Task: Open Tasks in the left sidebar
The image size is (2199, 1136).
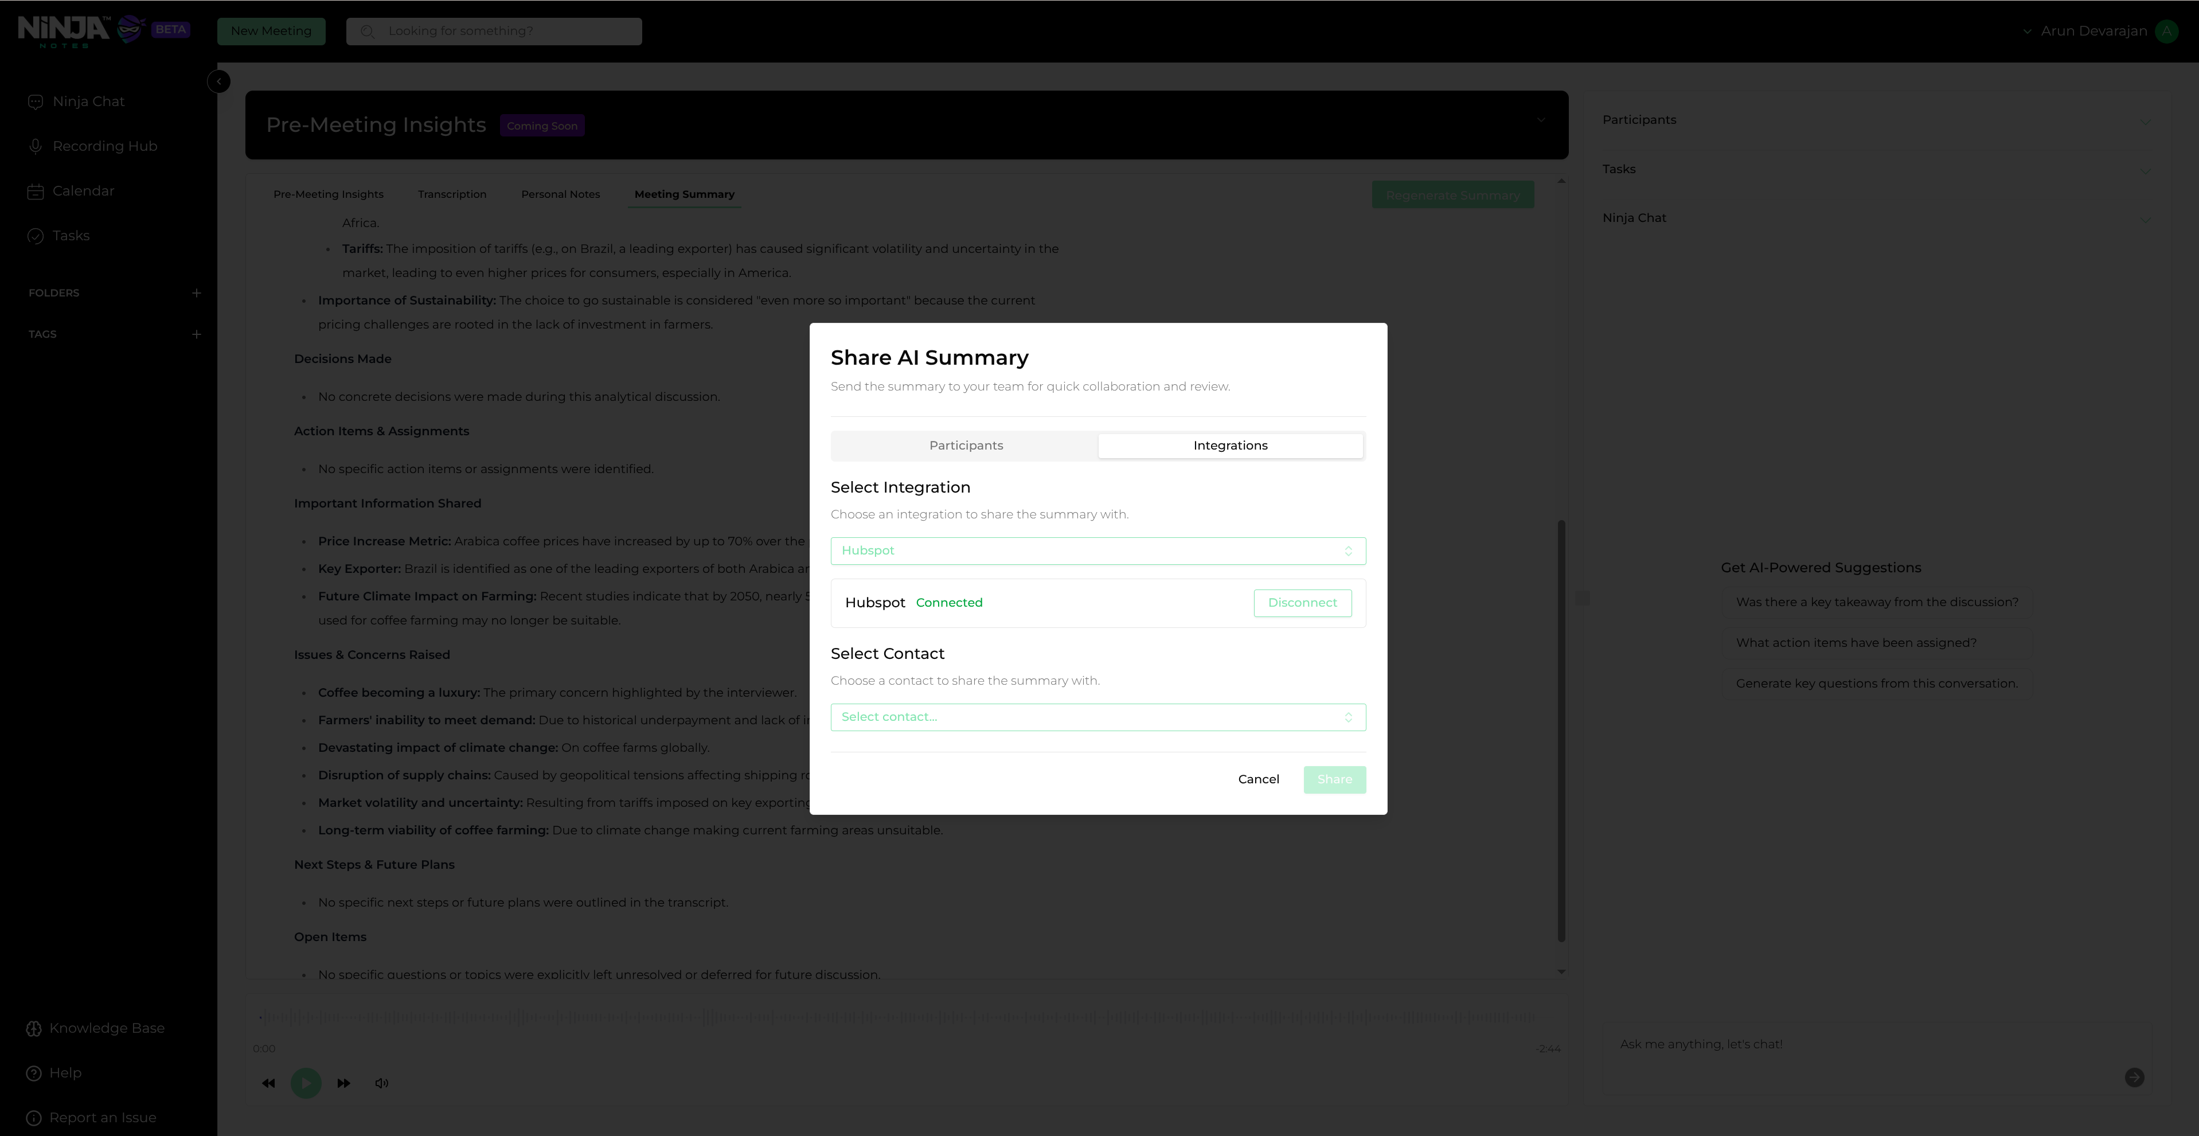Action: [x=58, y=236]
